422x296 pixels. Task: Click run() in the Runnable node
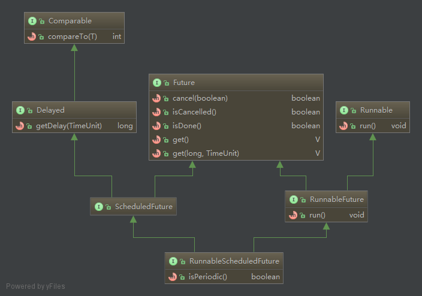coord(367,126)
